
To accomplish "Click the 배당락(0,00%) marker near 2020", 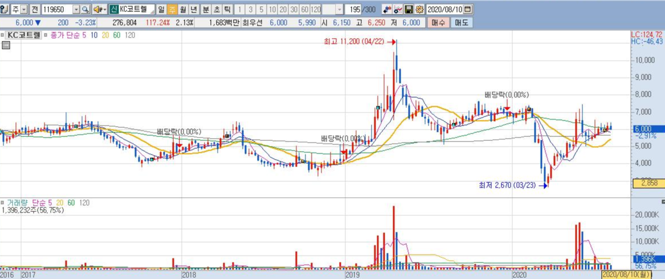I will point(507,95).
